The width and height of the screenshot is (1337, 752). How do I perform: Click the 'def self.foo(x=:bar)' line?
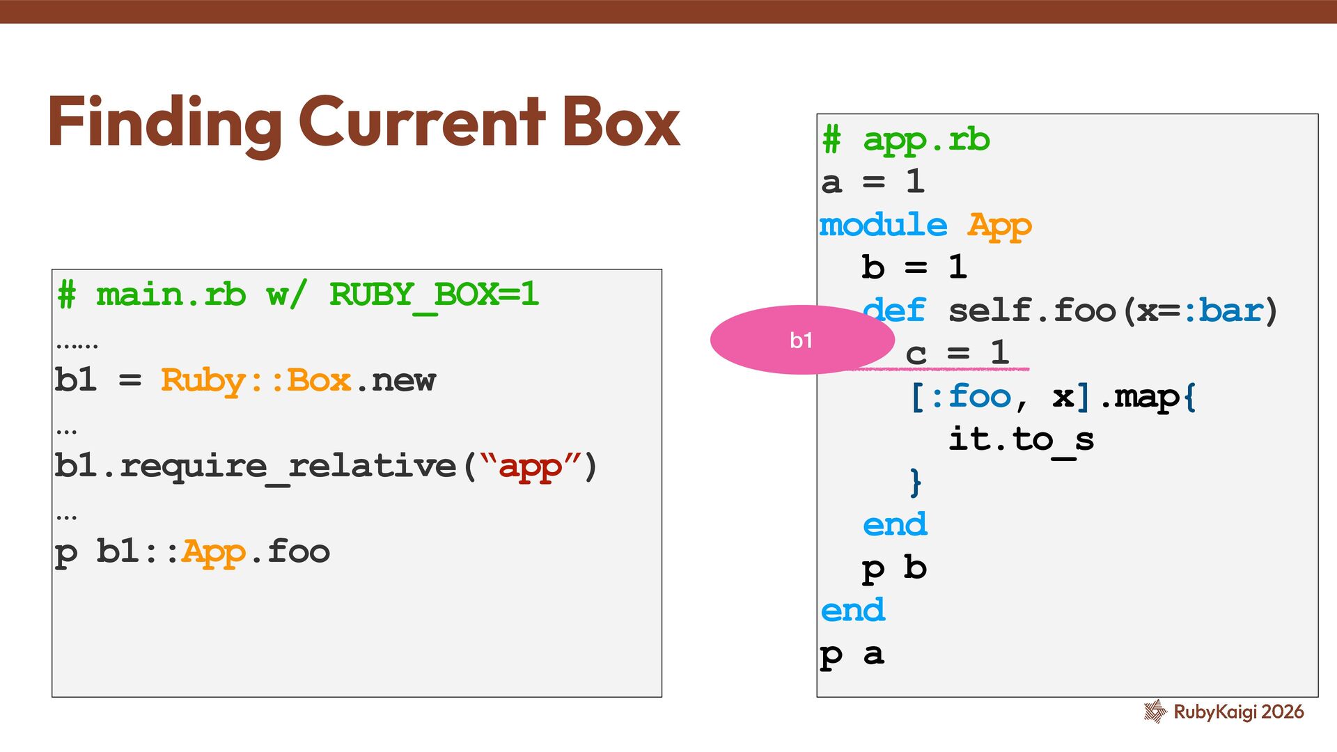coord(1070,311)
